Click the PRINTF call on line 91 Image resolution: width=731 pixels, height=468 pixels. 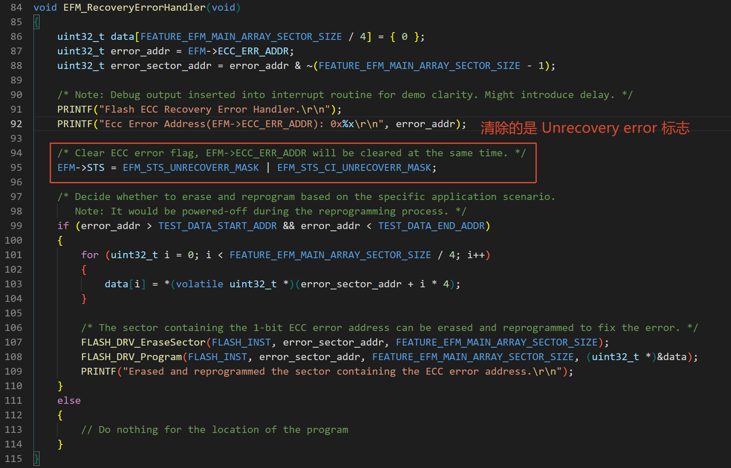point(75,109)
